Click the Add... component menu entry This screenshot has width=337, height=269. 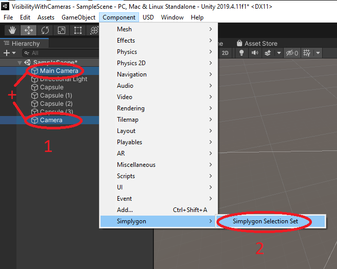point(125,210)
